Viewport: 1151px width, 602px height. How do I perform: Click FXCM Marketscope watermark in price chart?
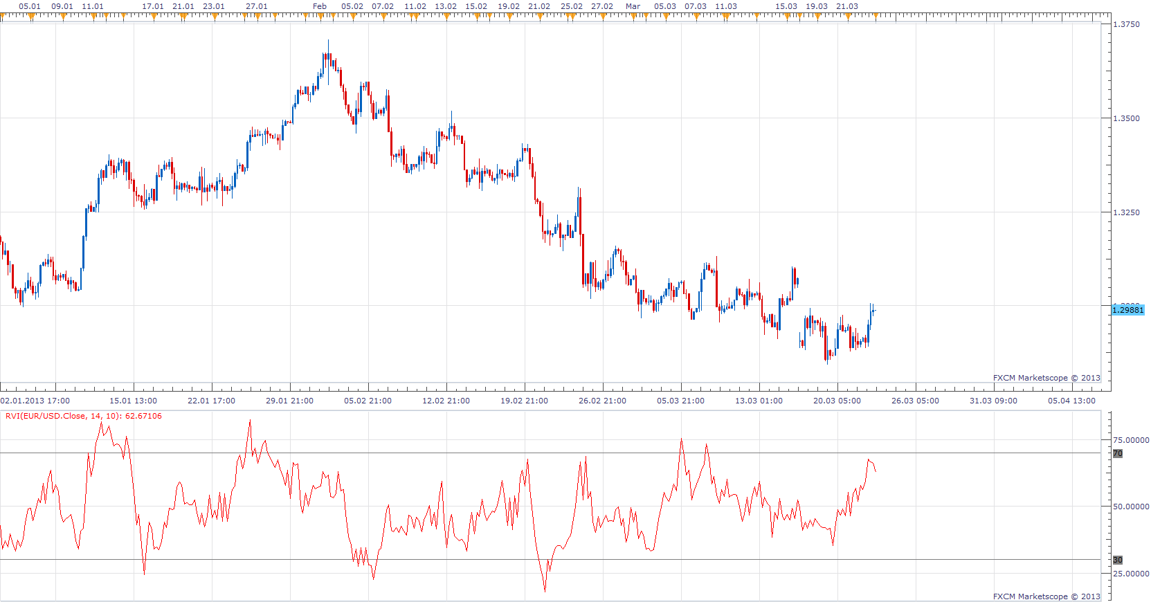click(1046, 378)
